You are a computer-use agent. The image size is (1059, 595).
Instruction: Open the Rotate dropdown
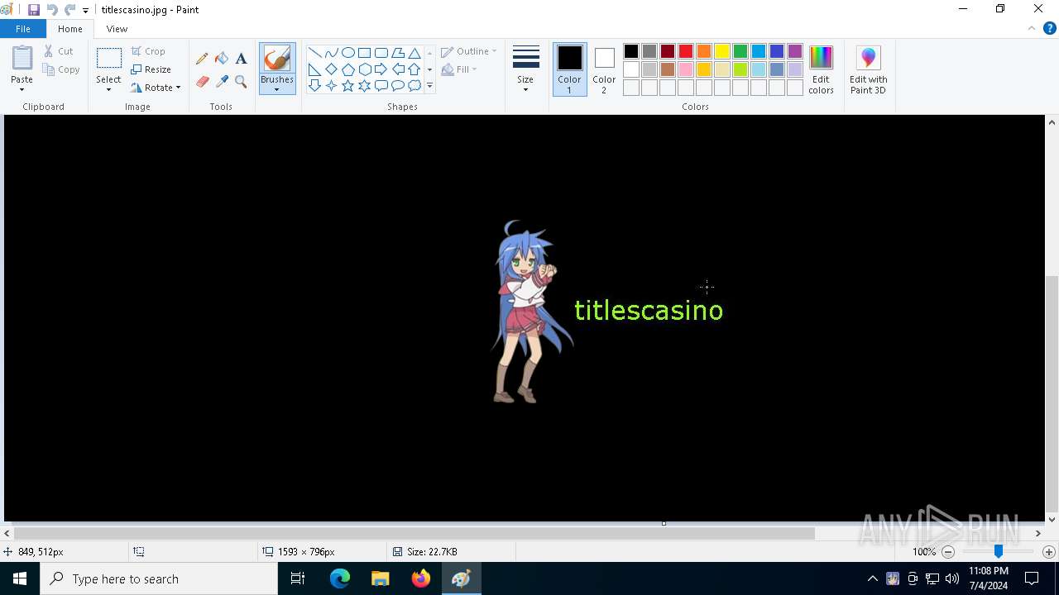click(x=156, y=88)
